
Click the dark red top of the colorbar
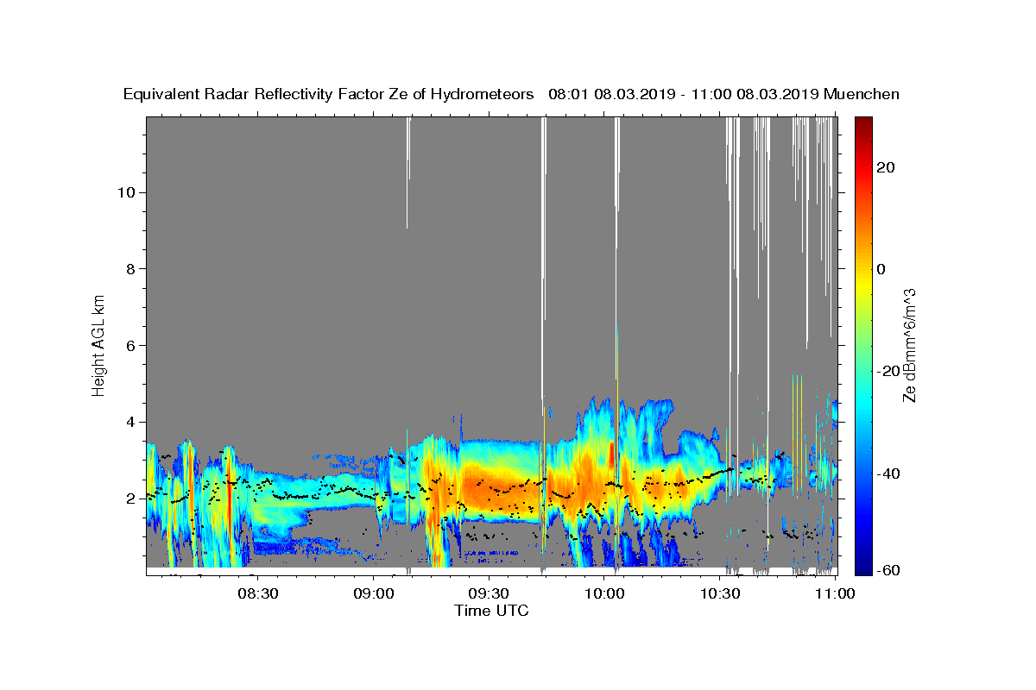point(863,123)
